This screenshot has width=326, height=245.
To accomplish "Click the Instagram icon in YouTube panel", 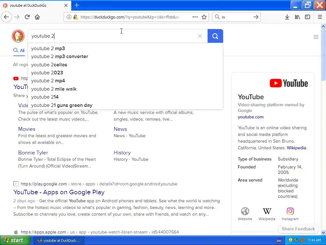I will pyautogui.click(x=290, y=211).
